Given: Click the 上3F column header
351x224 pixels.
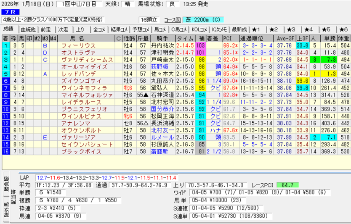Looking at the screenshot, I should (302, 38).
